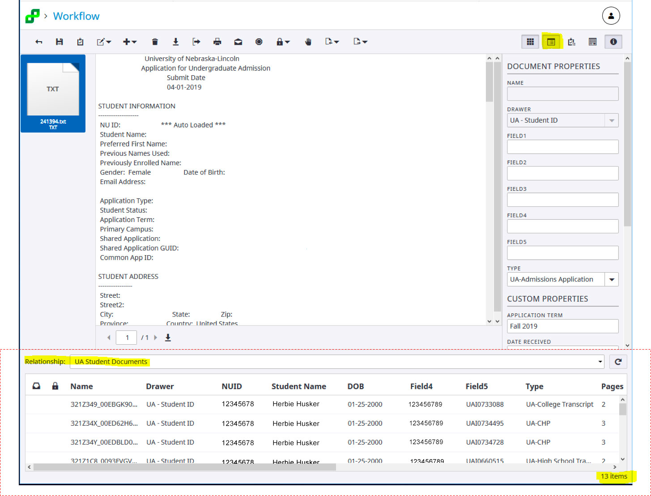The width and height of the screenshot is (651, 496).
Task: Toggle the forms panel icon
Action: point(592,42)
